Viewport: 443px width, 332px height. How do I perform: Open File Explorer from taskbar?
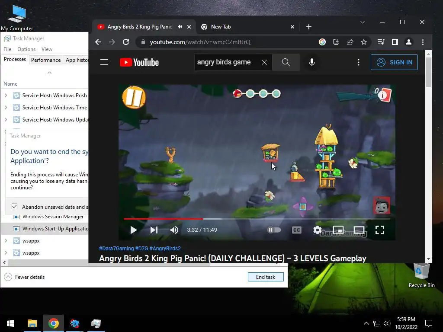click(x=32, y=323)
